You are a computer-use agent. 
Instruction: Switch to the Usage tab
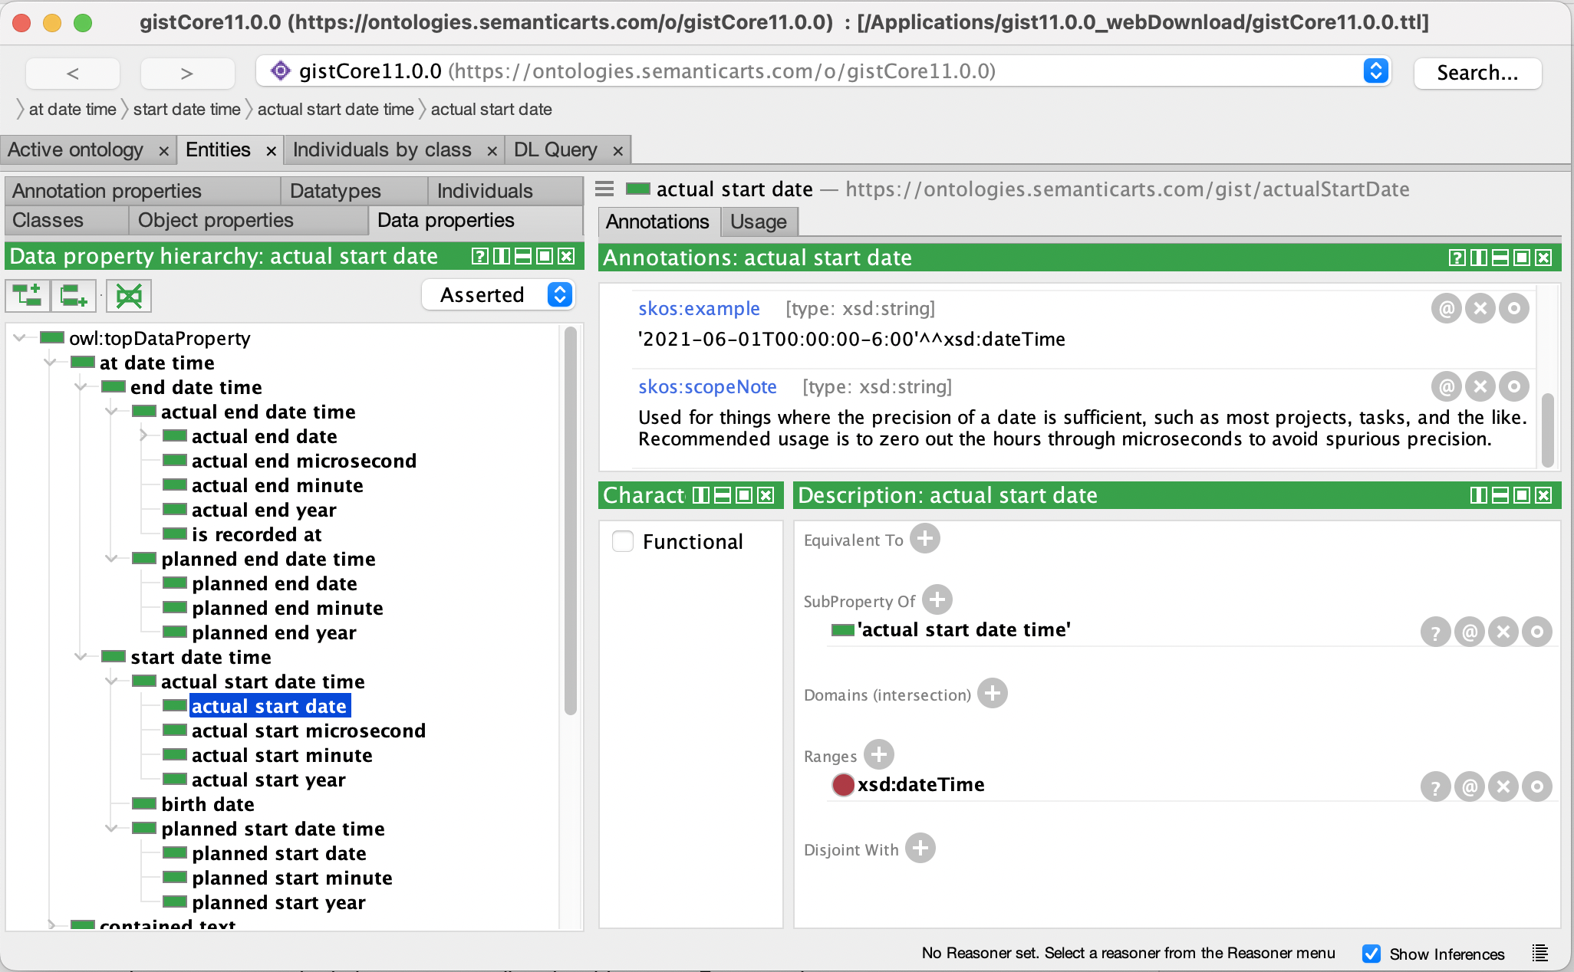(758, 222)
